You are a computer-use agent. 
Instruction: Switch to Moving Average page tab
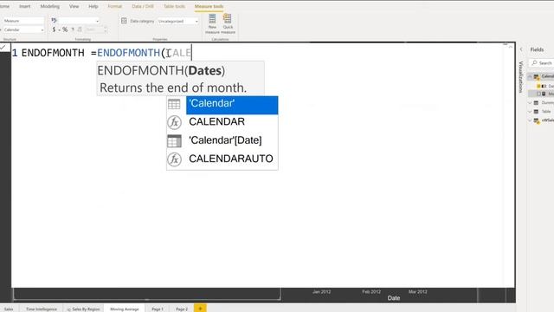coord(125,309)
